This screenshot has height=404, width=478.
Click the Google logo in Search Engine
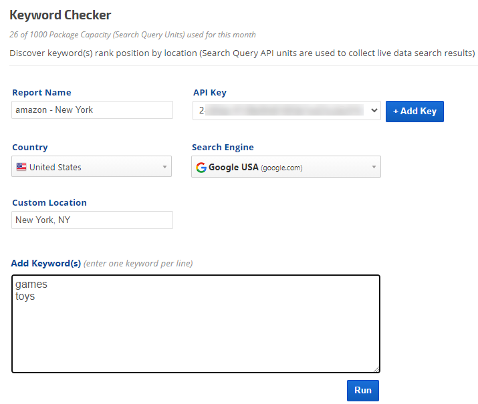click(201, 167)
